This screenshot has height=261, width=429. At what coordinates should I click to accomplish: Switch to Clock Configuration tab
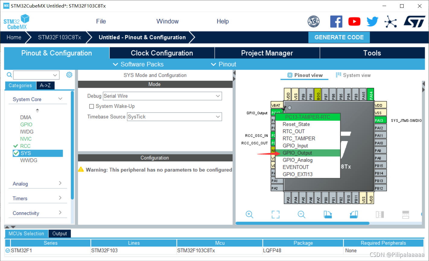[162, 53]
